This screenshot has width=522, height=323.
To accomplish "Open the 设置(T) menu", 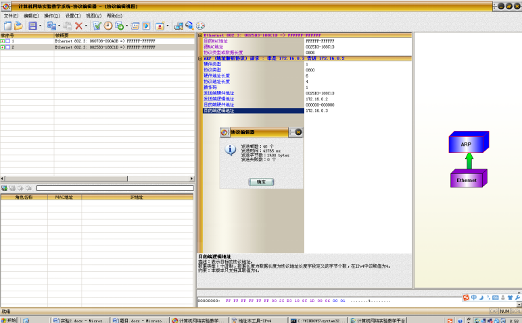I will tap(72, 16).
